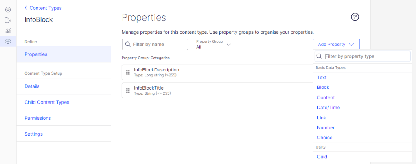Click the Filter by name field
Viewport: 416px width, 164px height.
point(159,44)
